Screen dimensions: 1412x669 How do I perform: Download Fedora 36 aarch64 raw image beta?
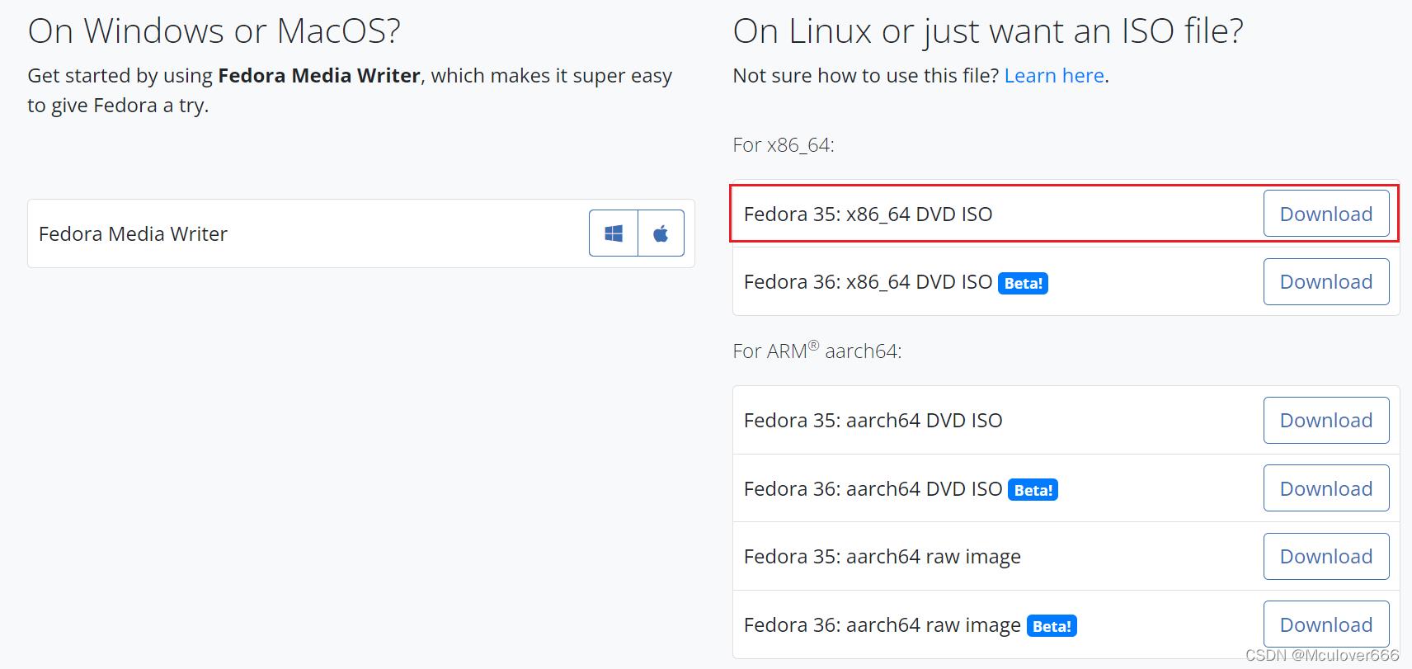(1326, 624)
